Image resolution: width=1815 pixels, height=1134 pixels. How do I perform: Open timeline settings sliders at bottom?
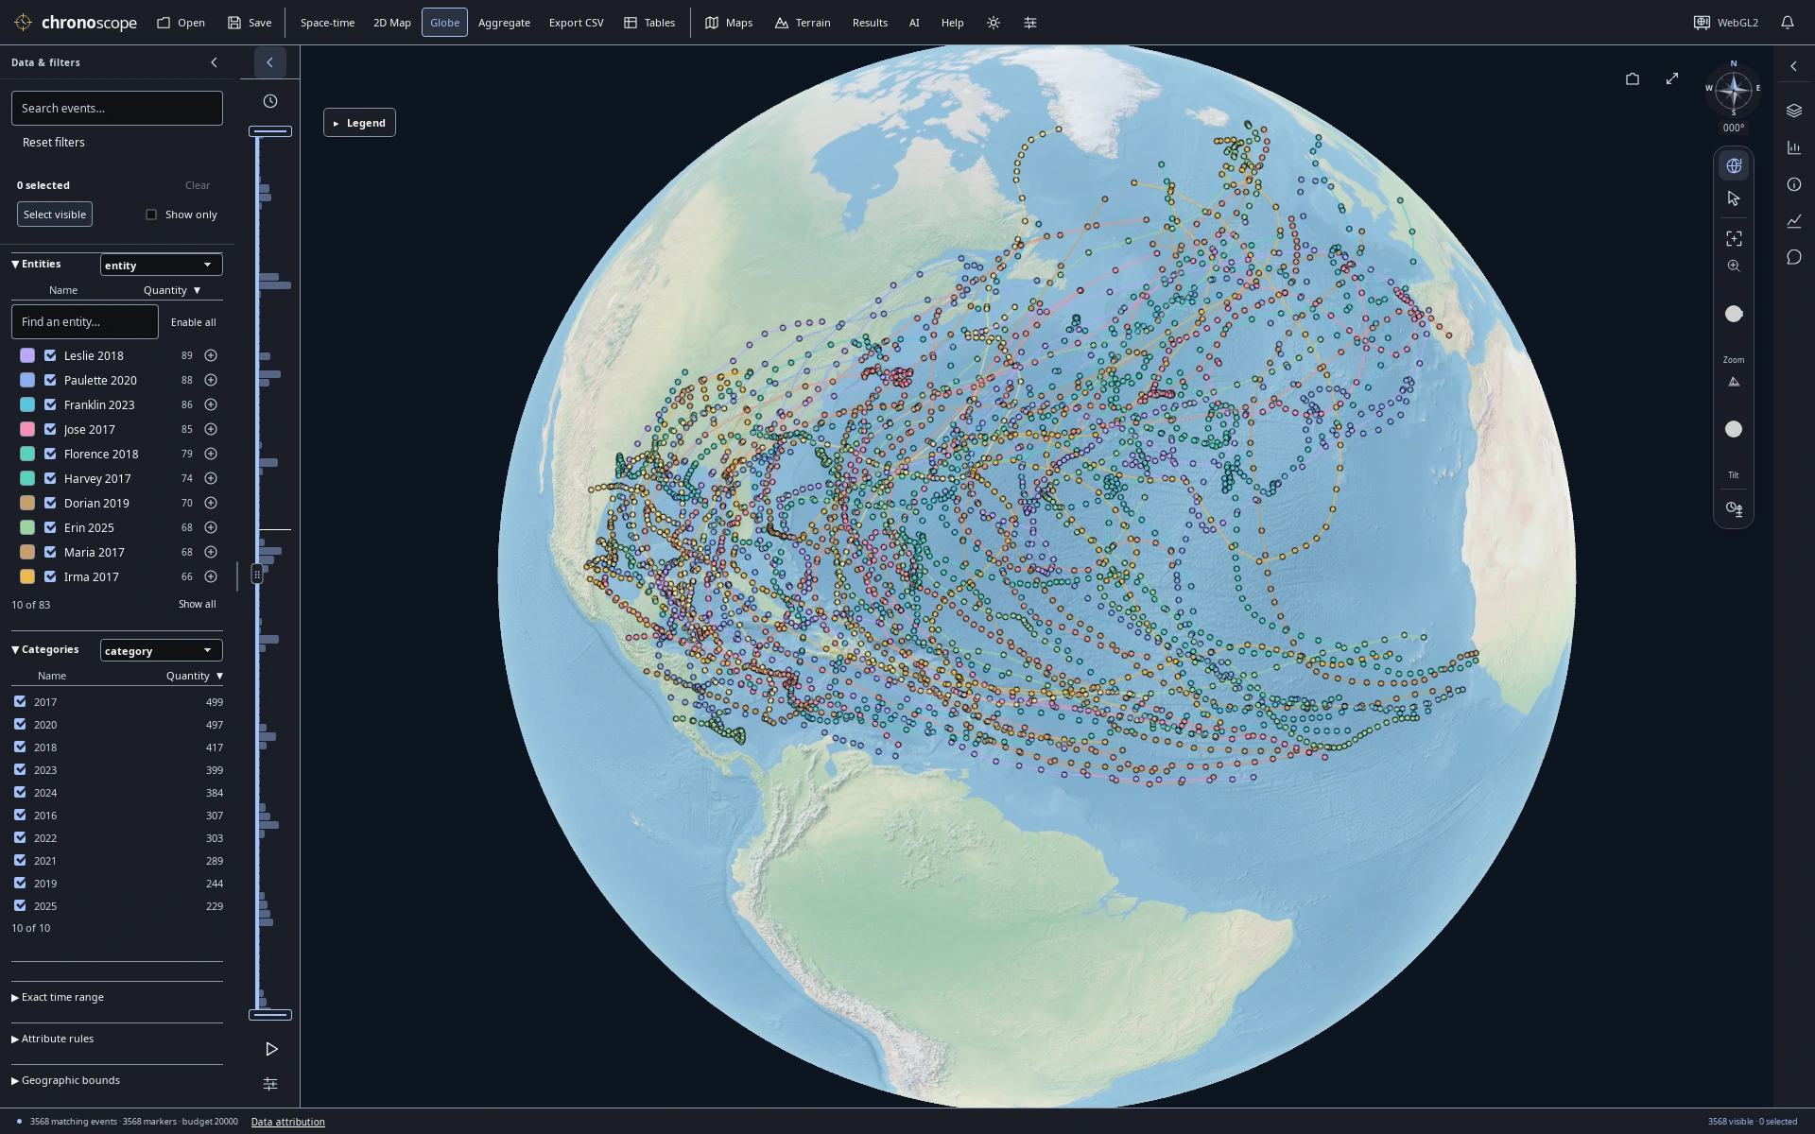coord(270,1084)
